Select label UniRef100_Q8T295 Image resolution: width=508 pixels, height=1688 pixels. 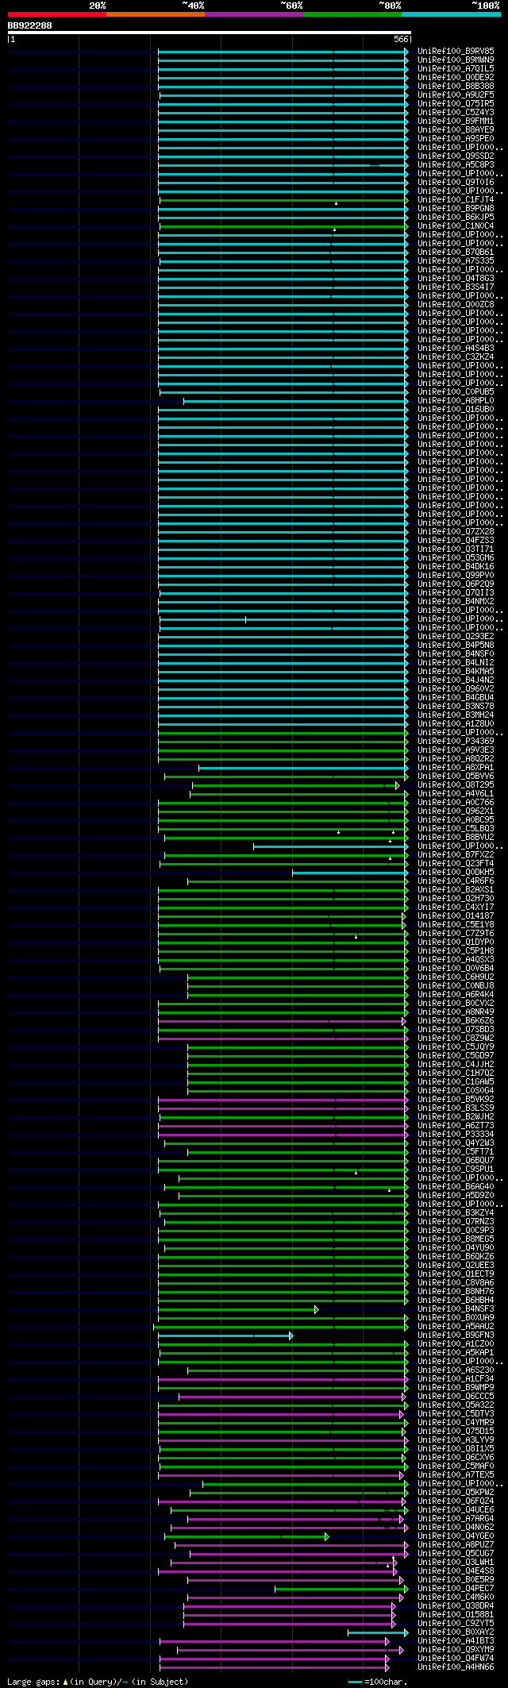pos(456,784)
